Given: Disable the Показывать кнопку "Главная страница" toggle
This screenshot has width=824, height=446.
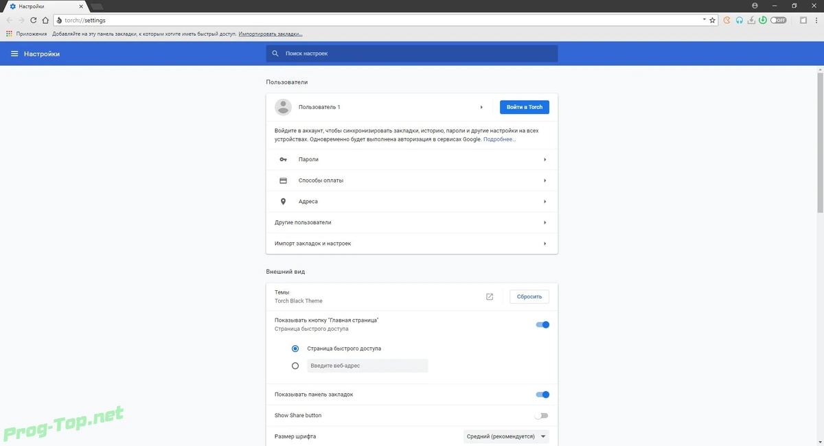Looking at the screenshot, I should point(542,325).
